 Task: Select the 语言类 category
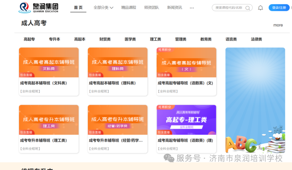[x=231, y=39]
